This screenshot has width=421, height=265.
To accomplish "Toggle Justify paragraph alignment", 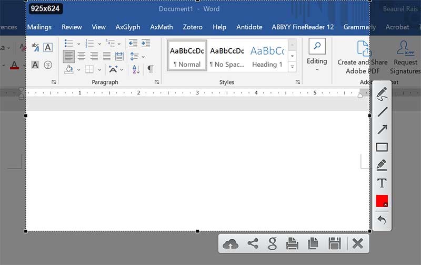I will [107, 56].
